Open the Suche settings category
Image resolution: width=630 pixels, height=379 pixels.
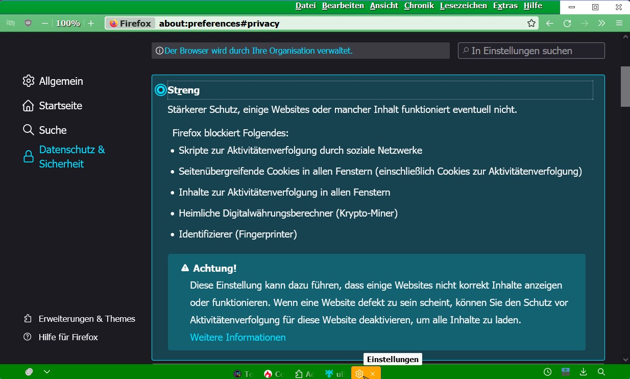(x=44, y=130)
